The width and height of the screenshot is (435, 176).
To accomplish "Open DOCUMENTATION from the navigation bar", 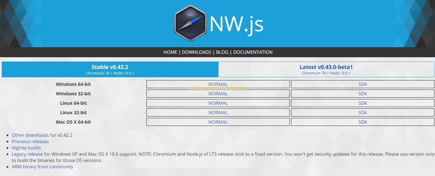I will coord(253,52).
